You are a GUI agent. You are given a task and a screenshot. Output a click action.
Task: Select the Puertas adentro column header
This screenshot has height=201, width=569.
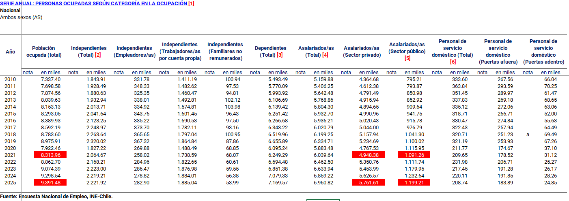point(543,51)
